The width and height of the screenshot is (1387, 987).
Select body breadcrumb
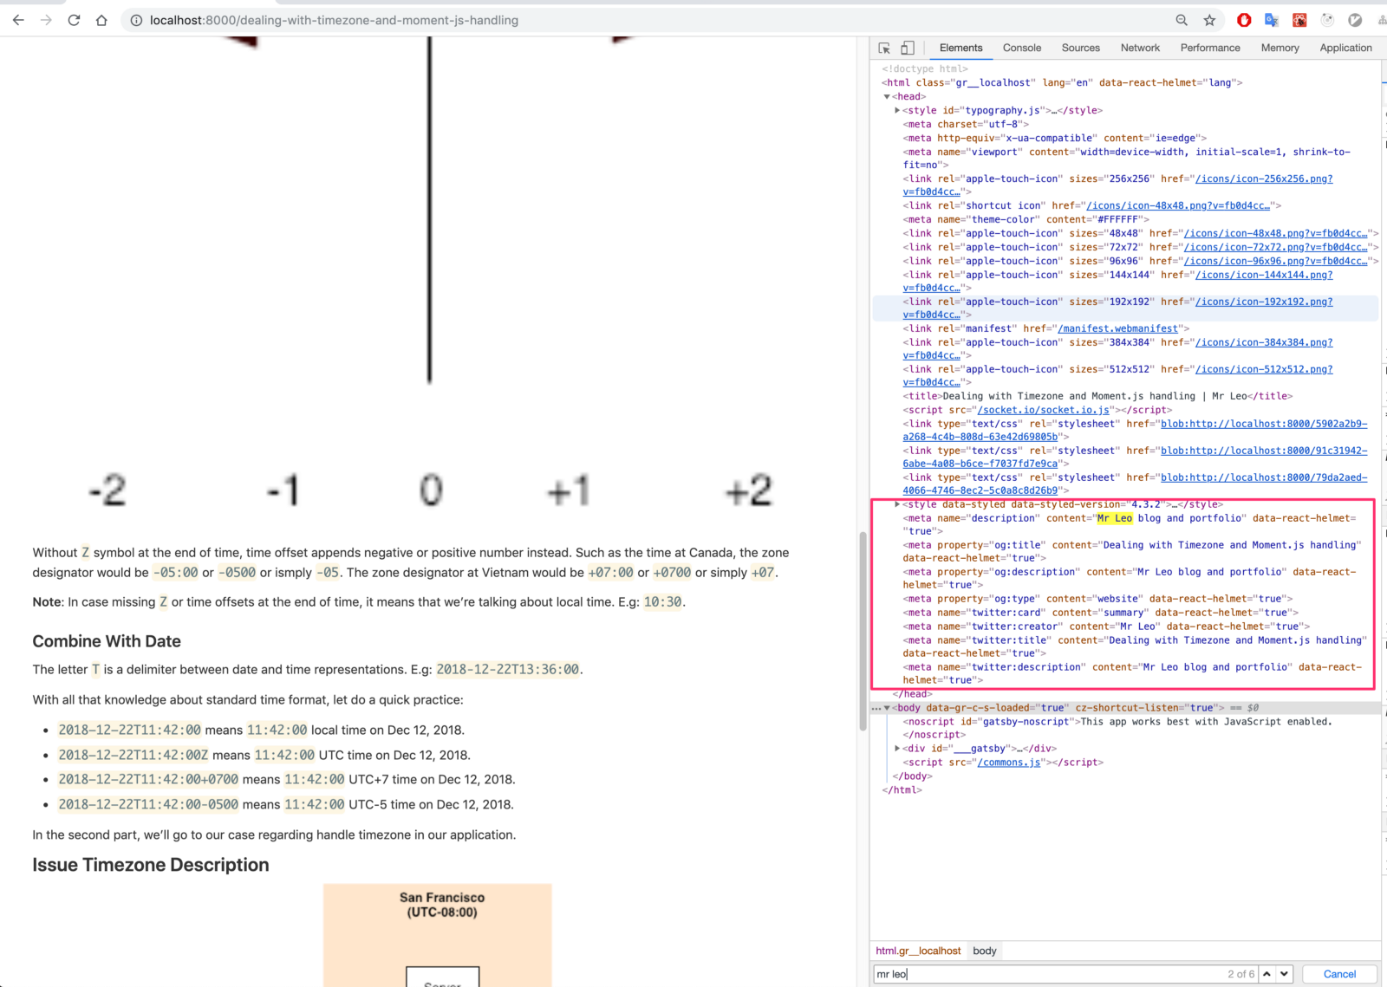984,951
